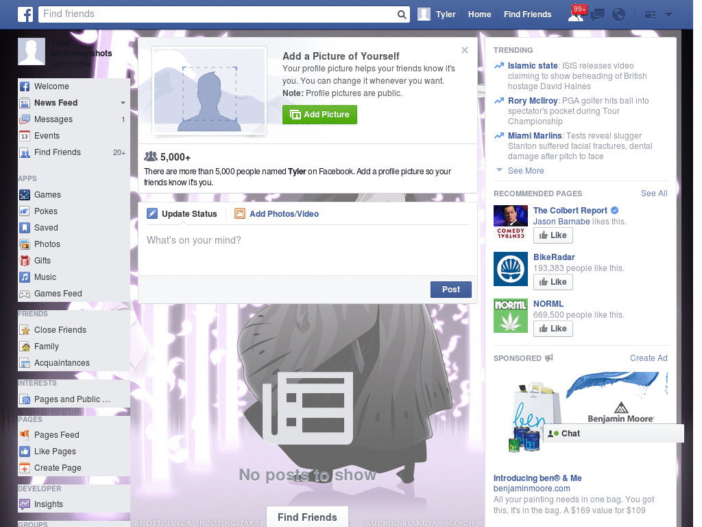Click the Gifts icon
Viewport: 702px width, 527px height.
(25, 261)
